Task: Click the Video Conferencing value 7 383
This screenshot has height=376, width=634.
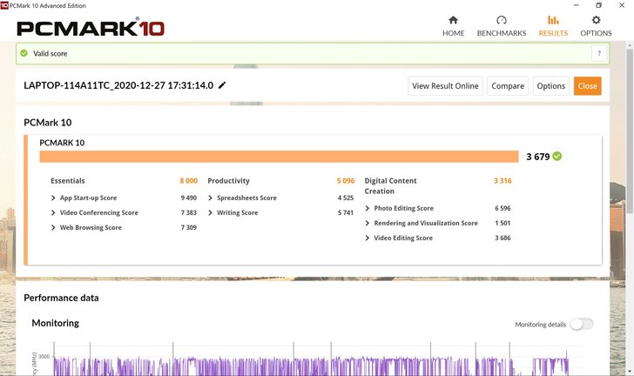Action: [189, 212]
